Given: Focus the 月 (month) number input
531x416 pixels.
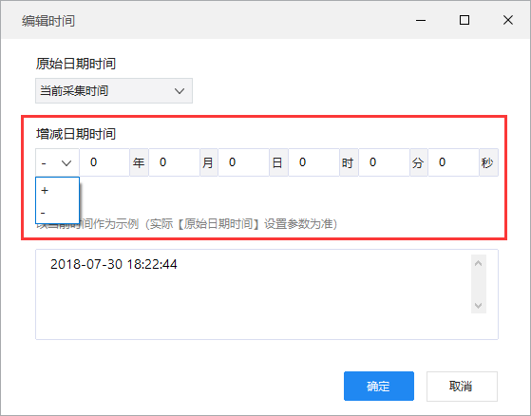Looking at the screenshot, I should click(174, 162).
